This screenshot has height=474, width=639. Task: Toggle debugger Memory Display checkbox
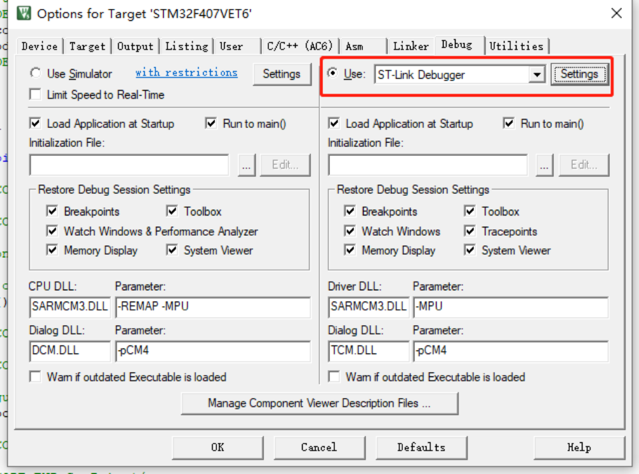tap(350, 250)
